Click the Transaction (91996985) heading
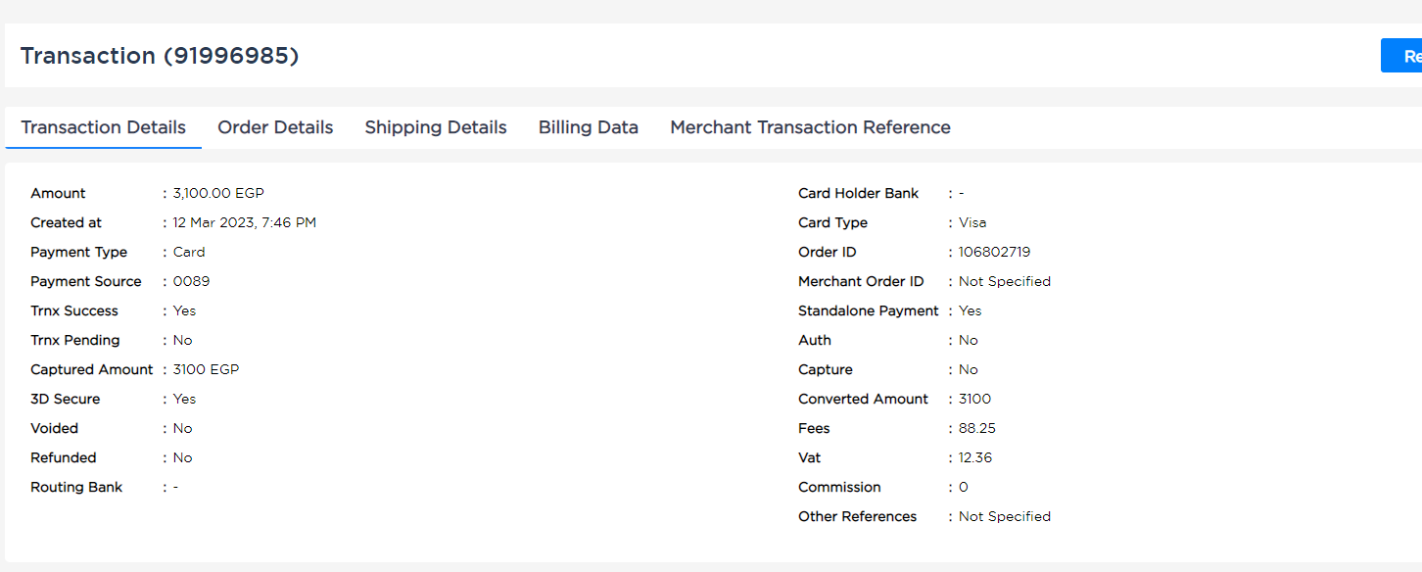 tap(160, 56)
